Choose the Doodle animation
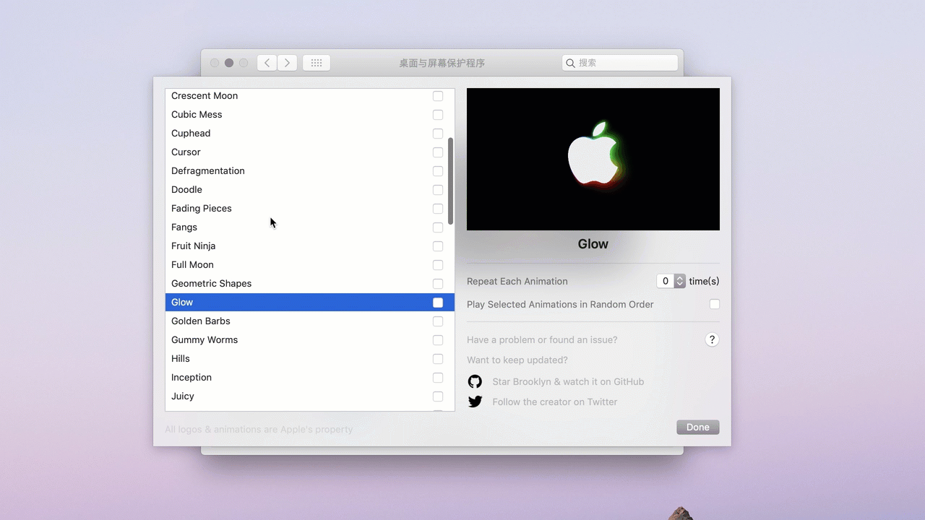Screen dimensions: 925x520 [310, 190]
